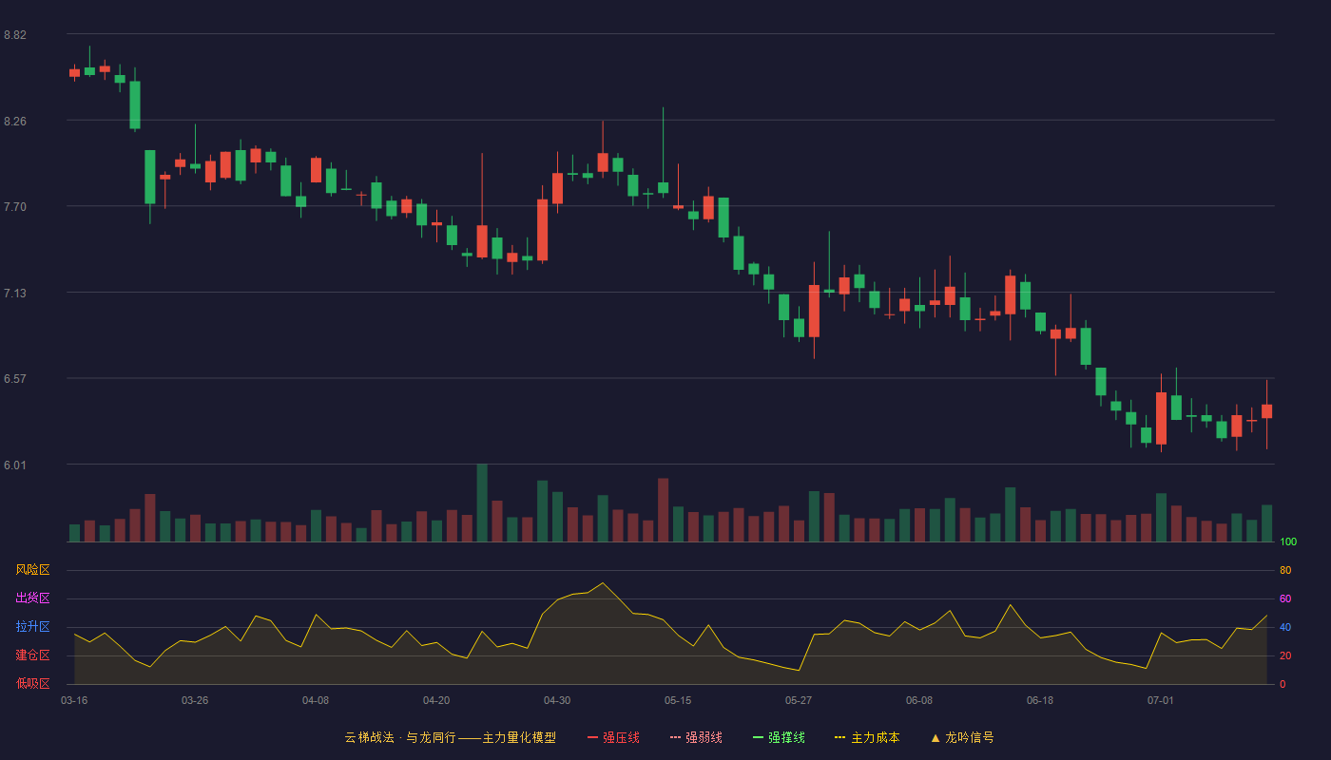This screenshot has width=1331, height=760.
Task: Toggle the 强弱线 legend series
Action: (x=696, y=737)
